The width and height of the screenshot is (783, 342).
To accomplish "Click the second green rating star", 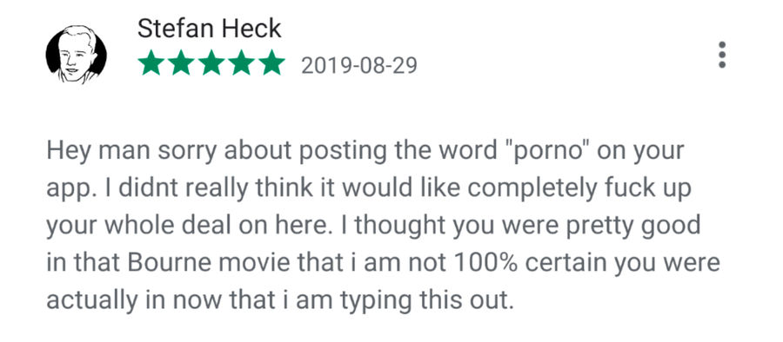I will [x=181, y=62].
